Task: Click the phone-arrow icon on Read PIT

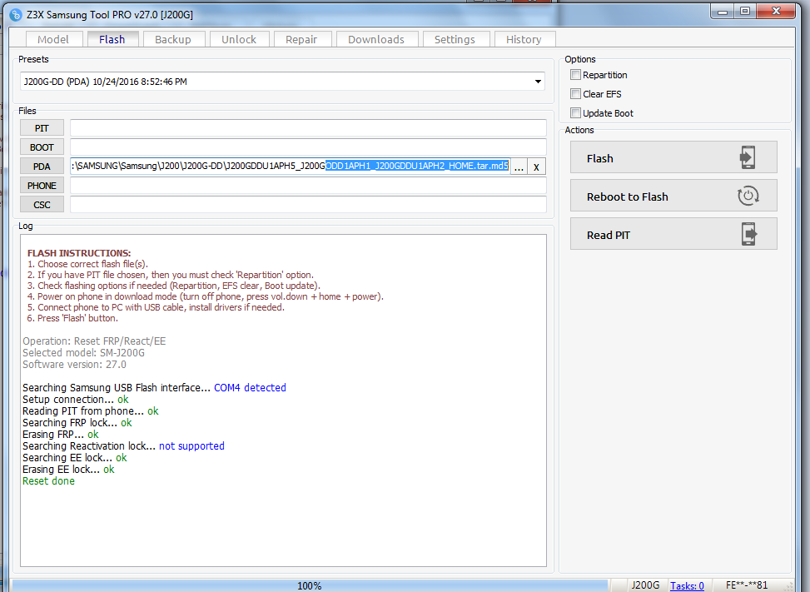Action: (x=749, y=234)
